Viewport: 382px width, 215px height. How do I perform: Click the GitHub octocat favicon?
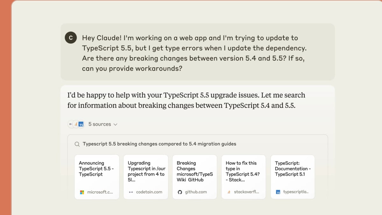[180, 192]
